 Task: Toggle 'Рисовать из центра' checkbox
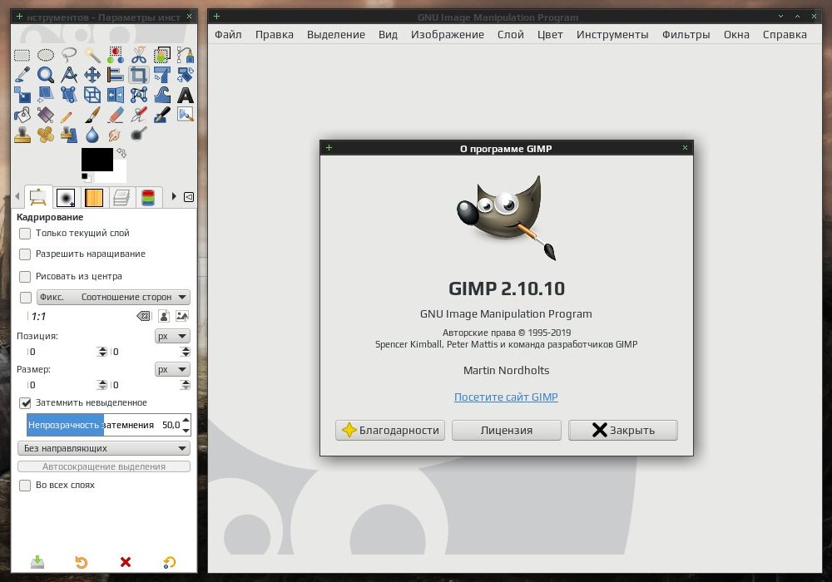25,277
